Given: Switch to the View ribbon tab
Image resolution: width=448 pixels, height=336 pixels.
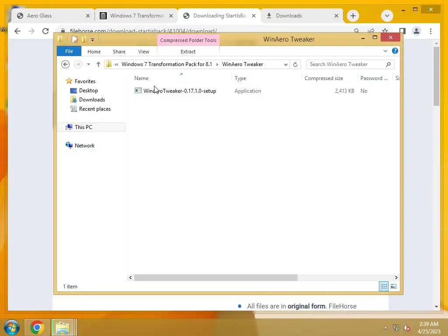Looking at the screenshot, I should click(143, 52).
